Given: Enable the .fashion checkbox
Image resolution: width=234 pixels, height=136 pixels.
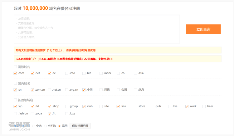Looking at the screenshot, I should coord(15,114).
